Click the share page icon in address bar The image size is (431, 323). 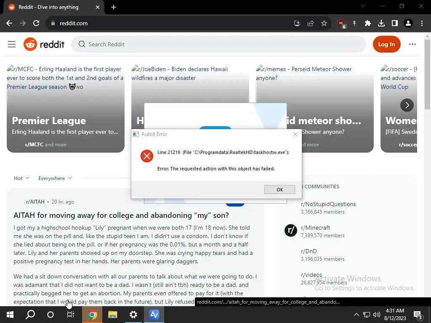pyautogui.click(x=311, y=24)
